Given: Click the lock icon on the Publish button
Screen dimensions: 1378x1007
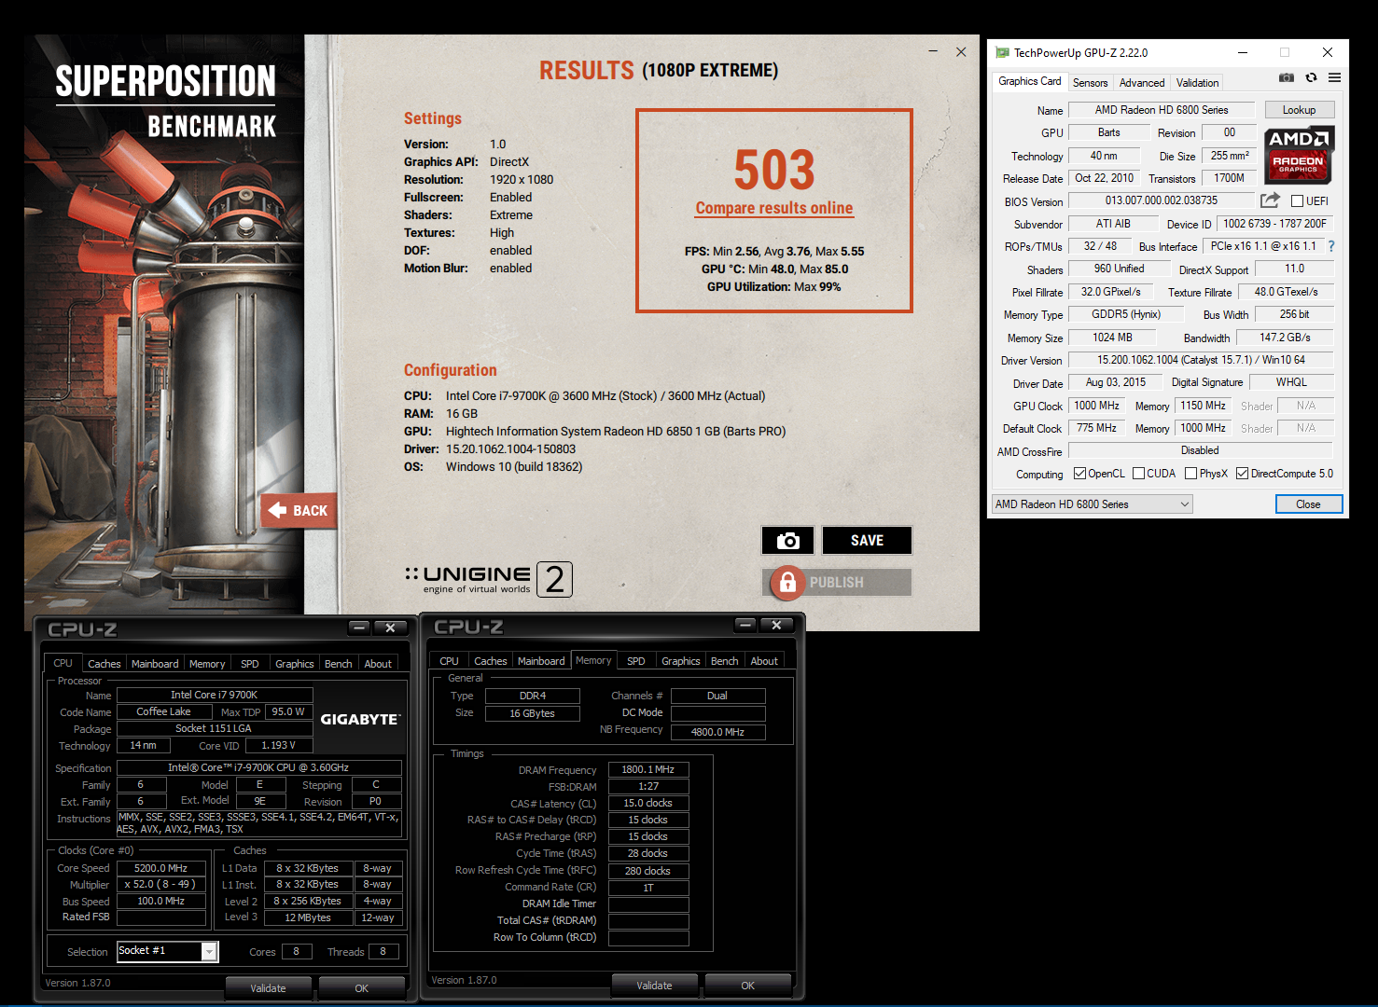Looking at the screenshot, I should [x=787, y=583].
